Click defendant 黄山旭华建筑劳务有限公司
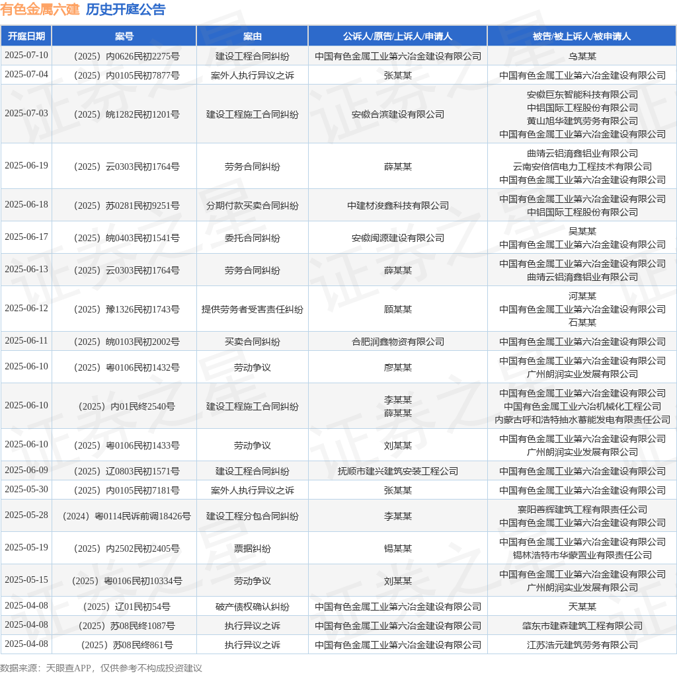 [x=582, y=121]
